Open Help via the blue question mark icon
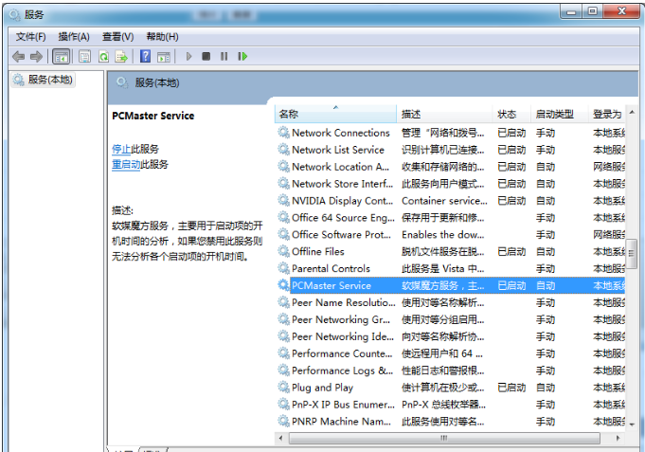645x452 pixels. pyautogui.click(x=146, y=57)
